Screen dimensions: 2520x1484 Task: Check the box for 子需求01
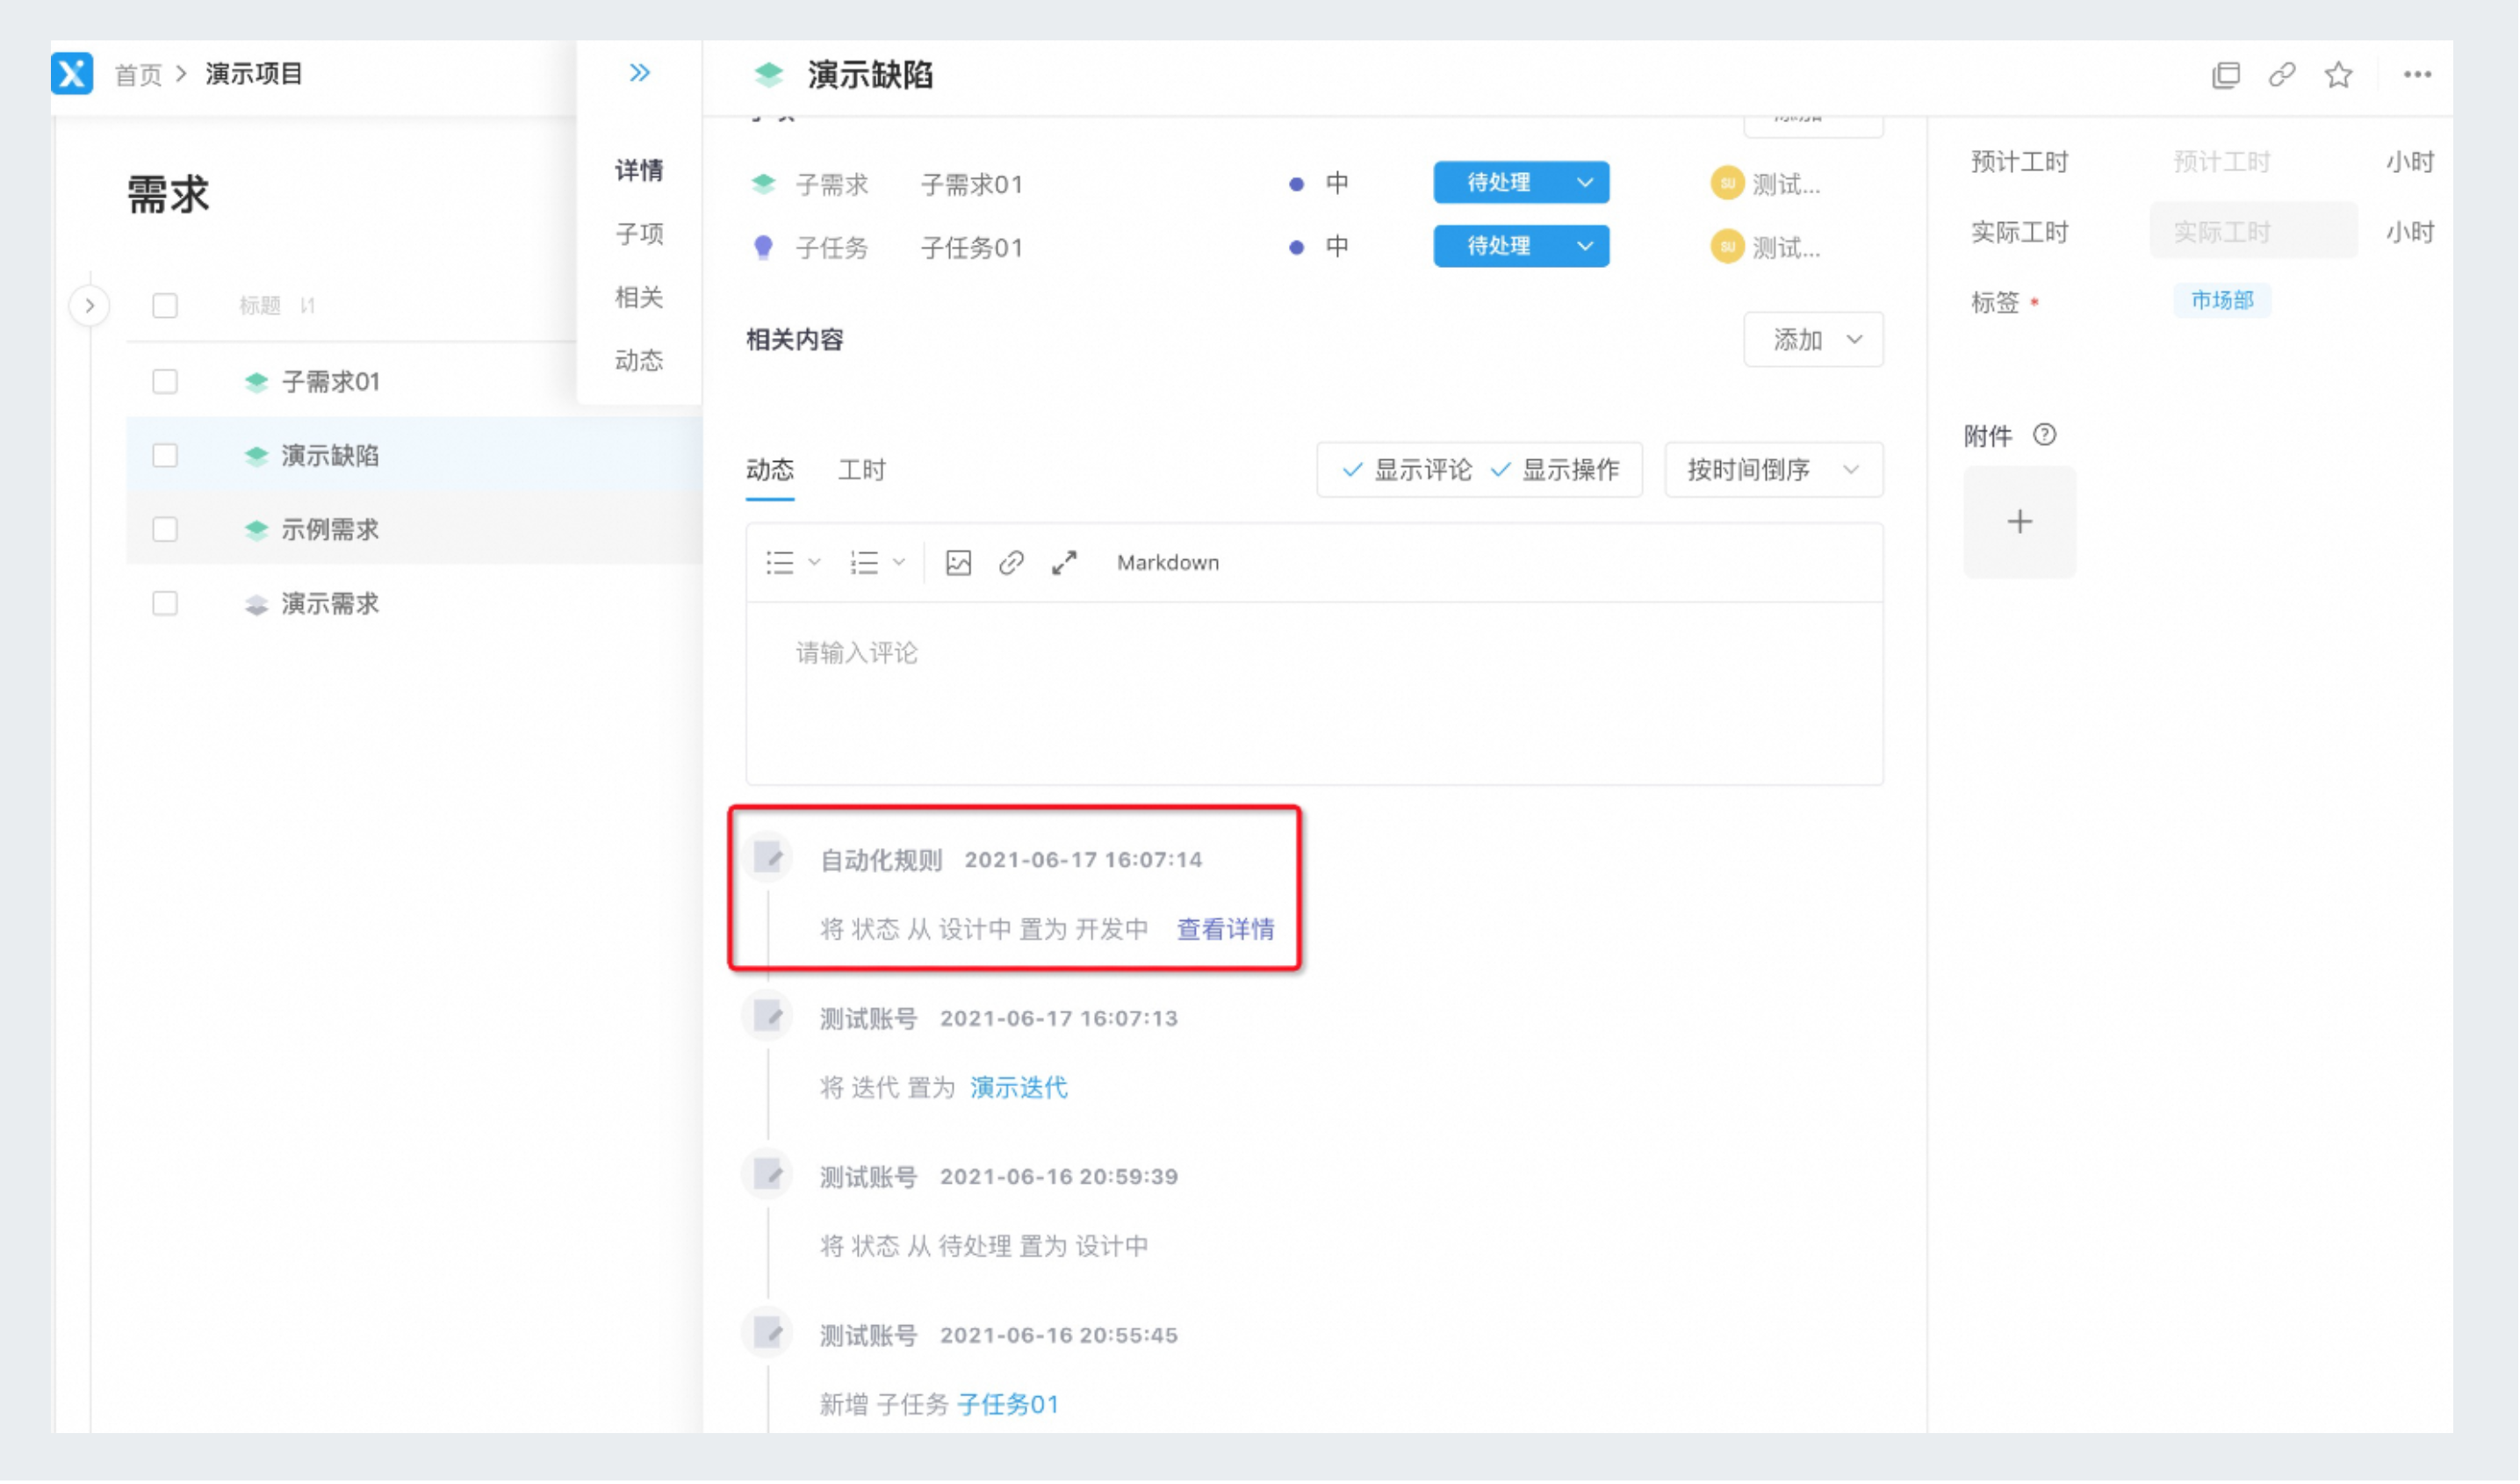[x=165, y=381]
